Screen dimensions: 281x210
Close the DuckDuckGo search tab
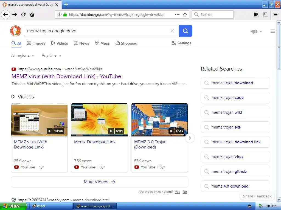tap(57, 5)
